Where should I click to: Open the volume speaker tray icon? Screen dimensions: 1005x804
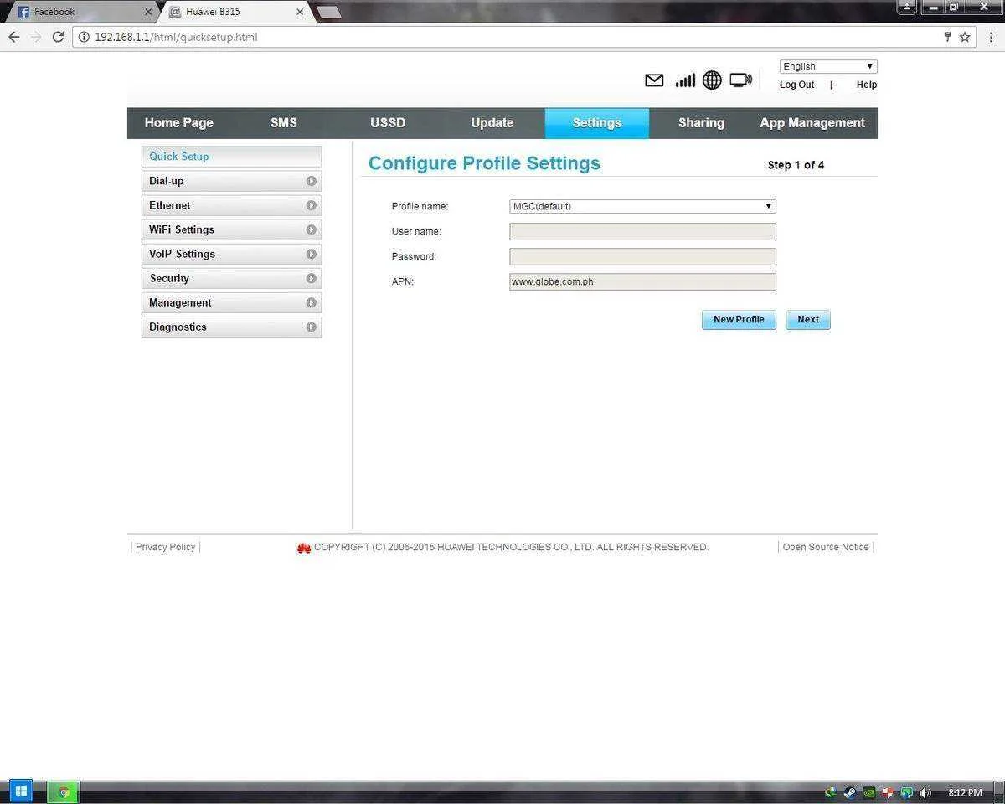(x=925, y=792)
